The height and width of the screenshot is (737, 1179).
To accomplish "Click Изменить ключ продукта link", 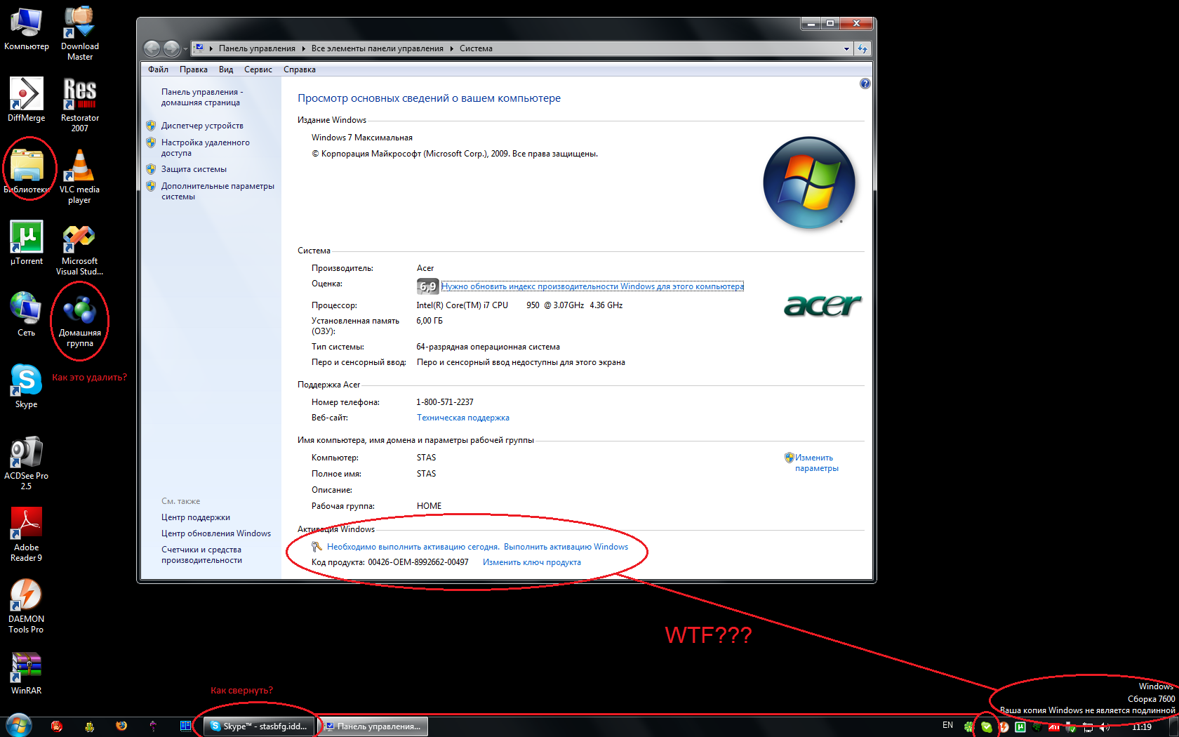I will 531,562.
